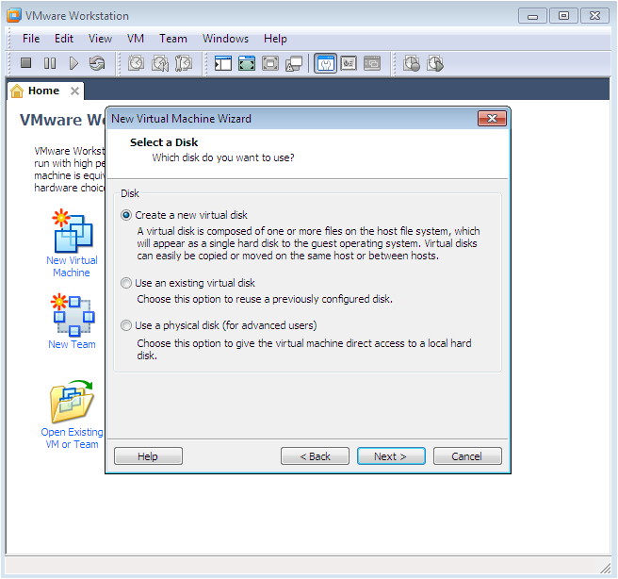Open the File menu
The image size is (618, 579).
click(31, 39)
